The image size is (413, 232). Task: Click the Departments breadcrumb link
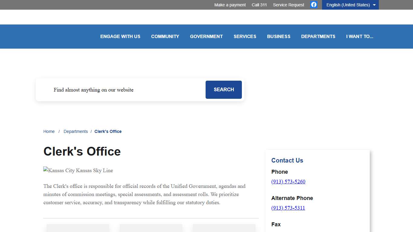[x=76, y=131]
